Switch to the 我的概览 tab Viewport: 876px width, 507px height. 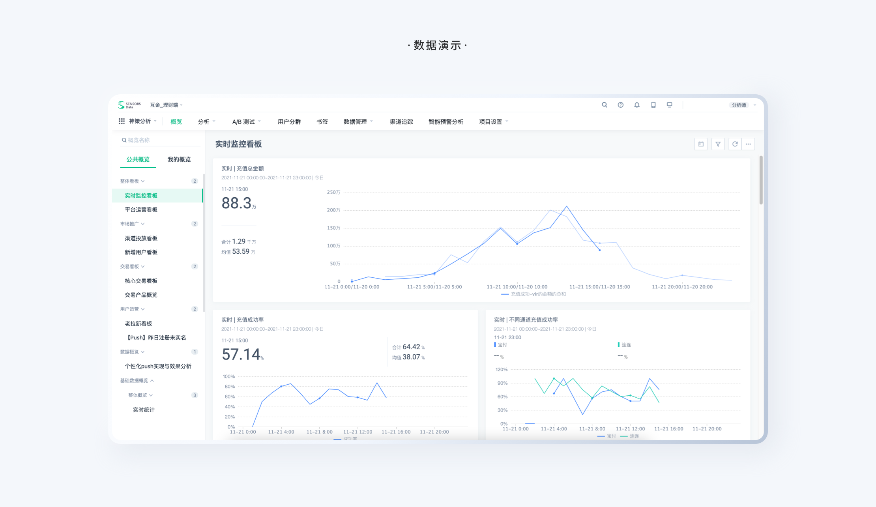click(x=179, y=159)
